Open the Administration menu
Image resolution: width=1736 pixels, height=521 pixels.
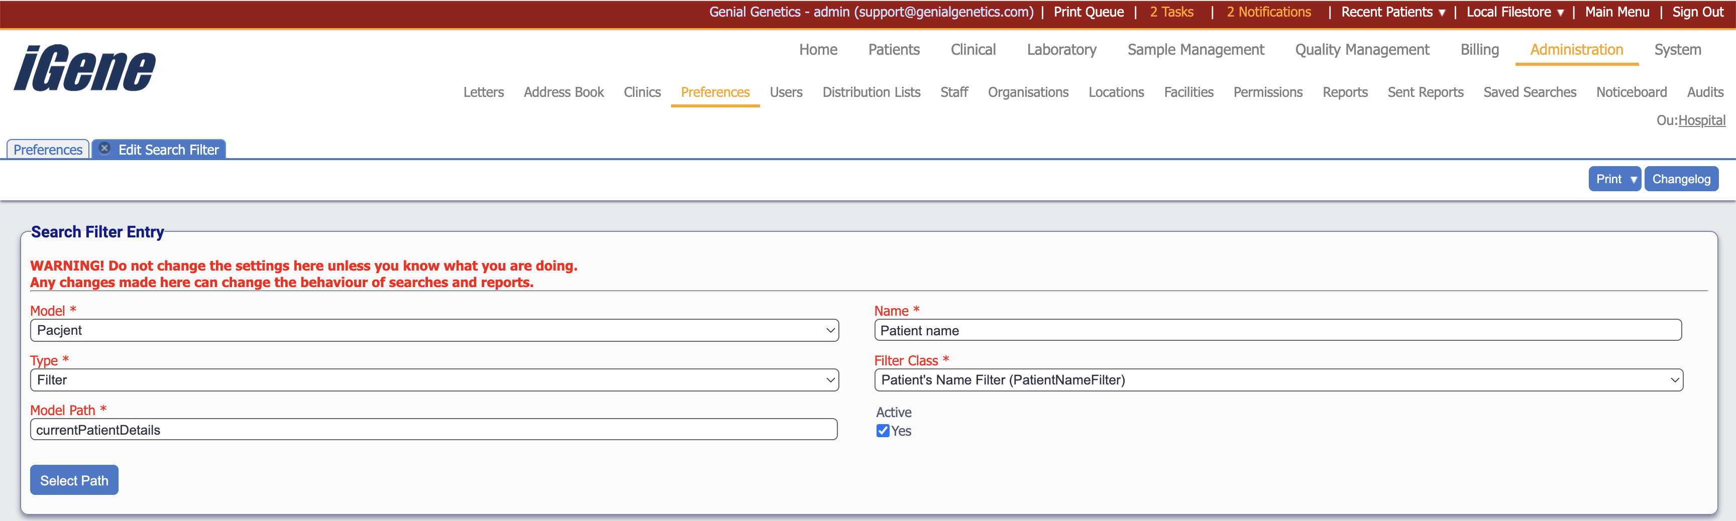[x=1576, y=49]
